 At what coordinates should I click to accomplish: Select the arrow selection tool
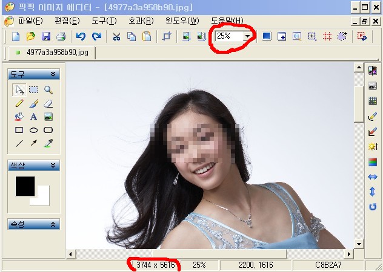pos(19,90)
